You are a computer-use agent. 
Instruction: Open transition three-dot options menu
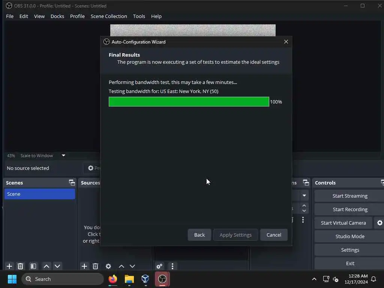click(x=303, y=220)
